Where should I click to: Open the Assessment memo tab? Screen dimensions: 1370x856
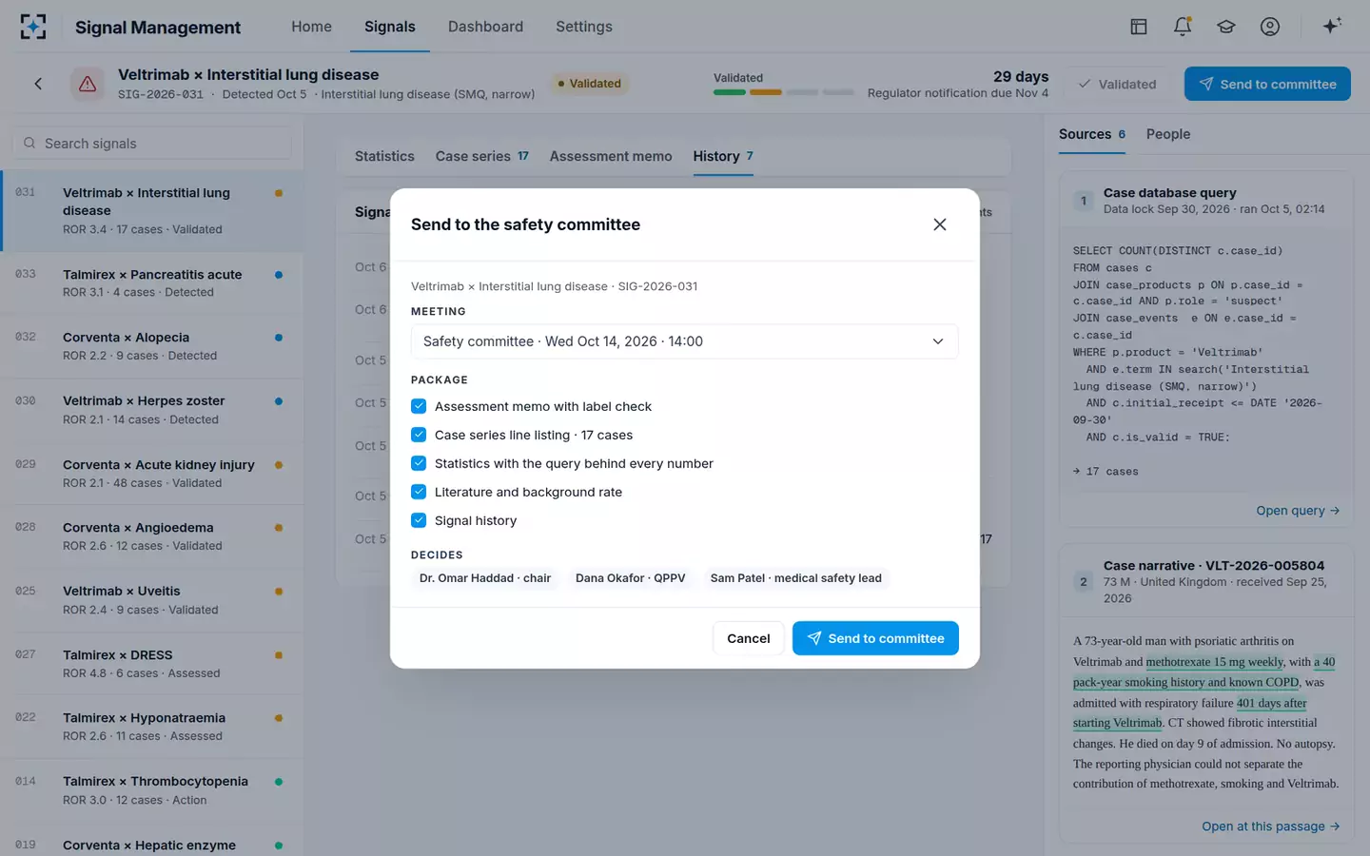click(x=611, y=156)
